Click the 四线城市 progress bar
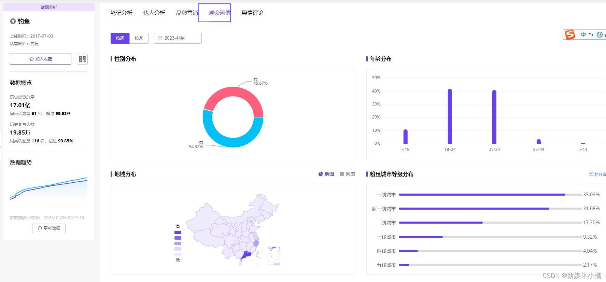Image resolution: width=606 pixels, height=282 pixels. (x=490, y=251)
